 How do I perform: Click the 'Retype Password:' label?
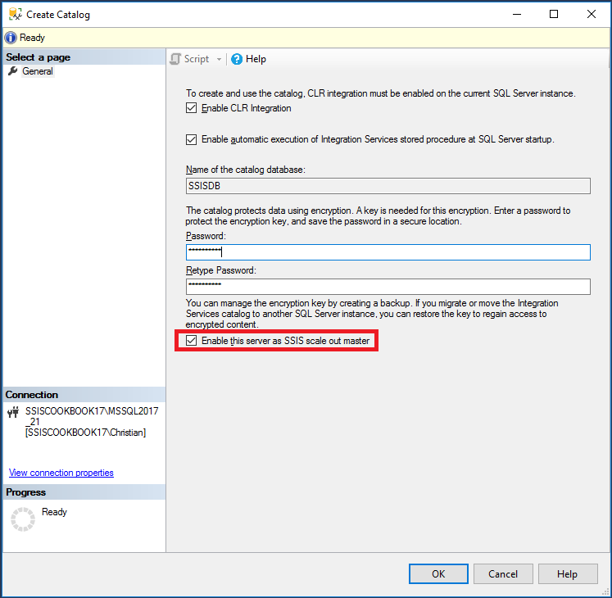[221, 270]
